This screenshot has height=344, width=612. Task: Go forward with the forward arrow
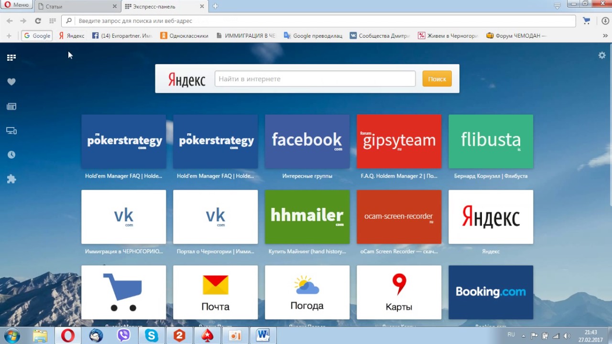coord(23,21)
